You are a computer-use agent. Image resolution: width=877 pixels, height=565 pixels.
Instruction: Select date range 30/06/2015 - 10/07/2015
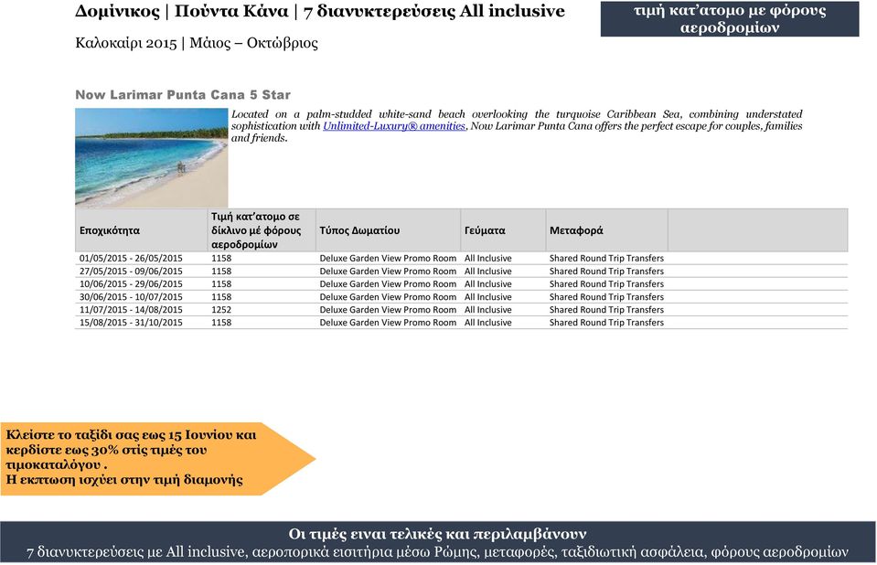tap(131, 297)
